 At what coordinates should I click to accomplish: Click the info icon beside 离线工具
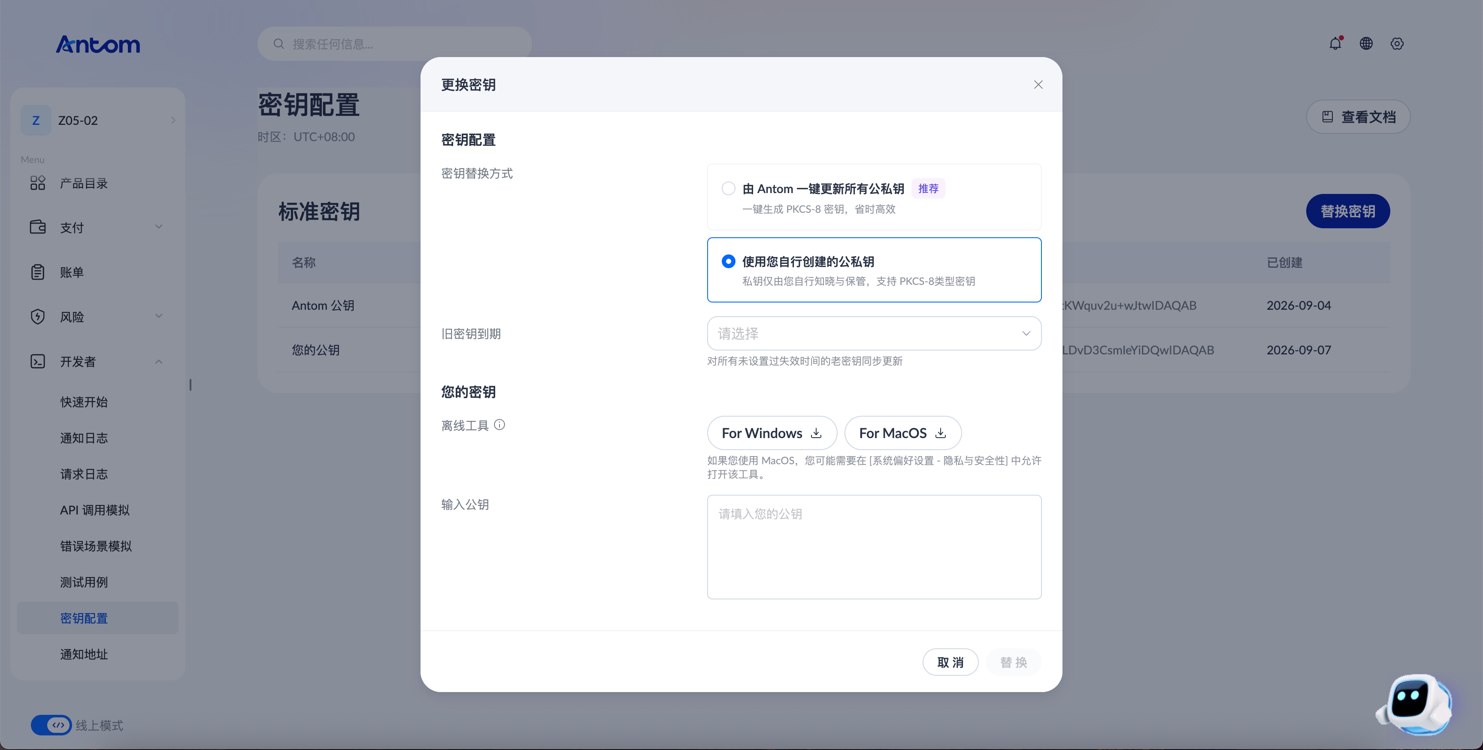pyautogui.click(x=500, y=425)
